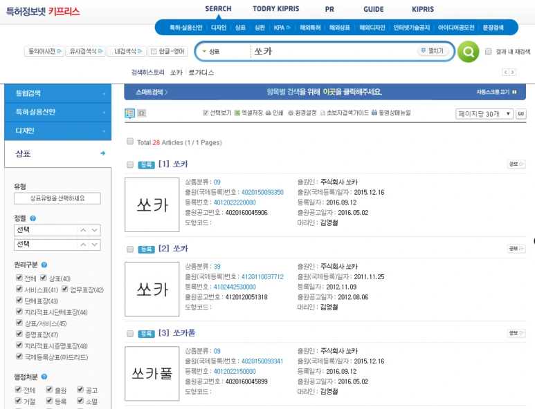The height and width of the screenshot is (409, 535).
Task: Expand 특허실용신안 sidebar menu
Action: [57, 112]
